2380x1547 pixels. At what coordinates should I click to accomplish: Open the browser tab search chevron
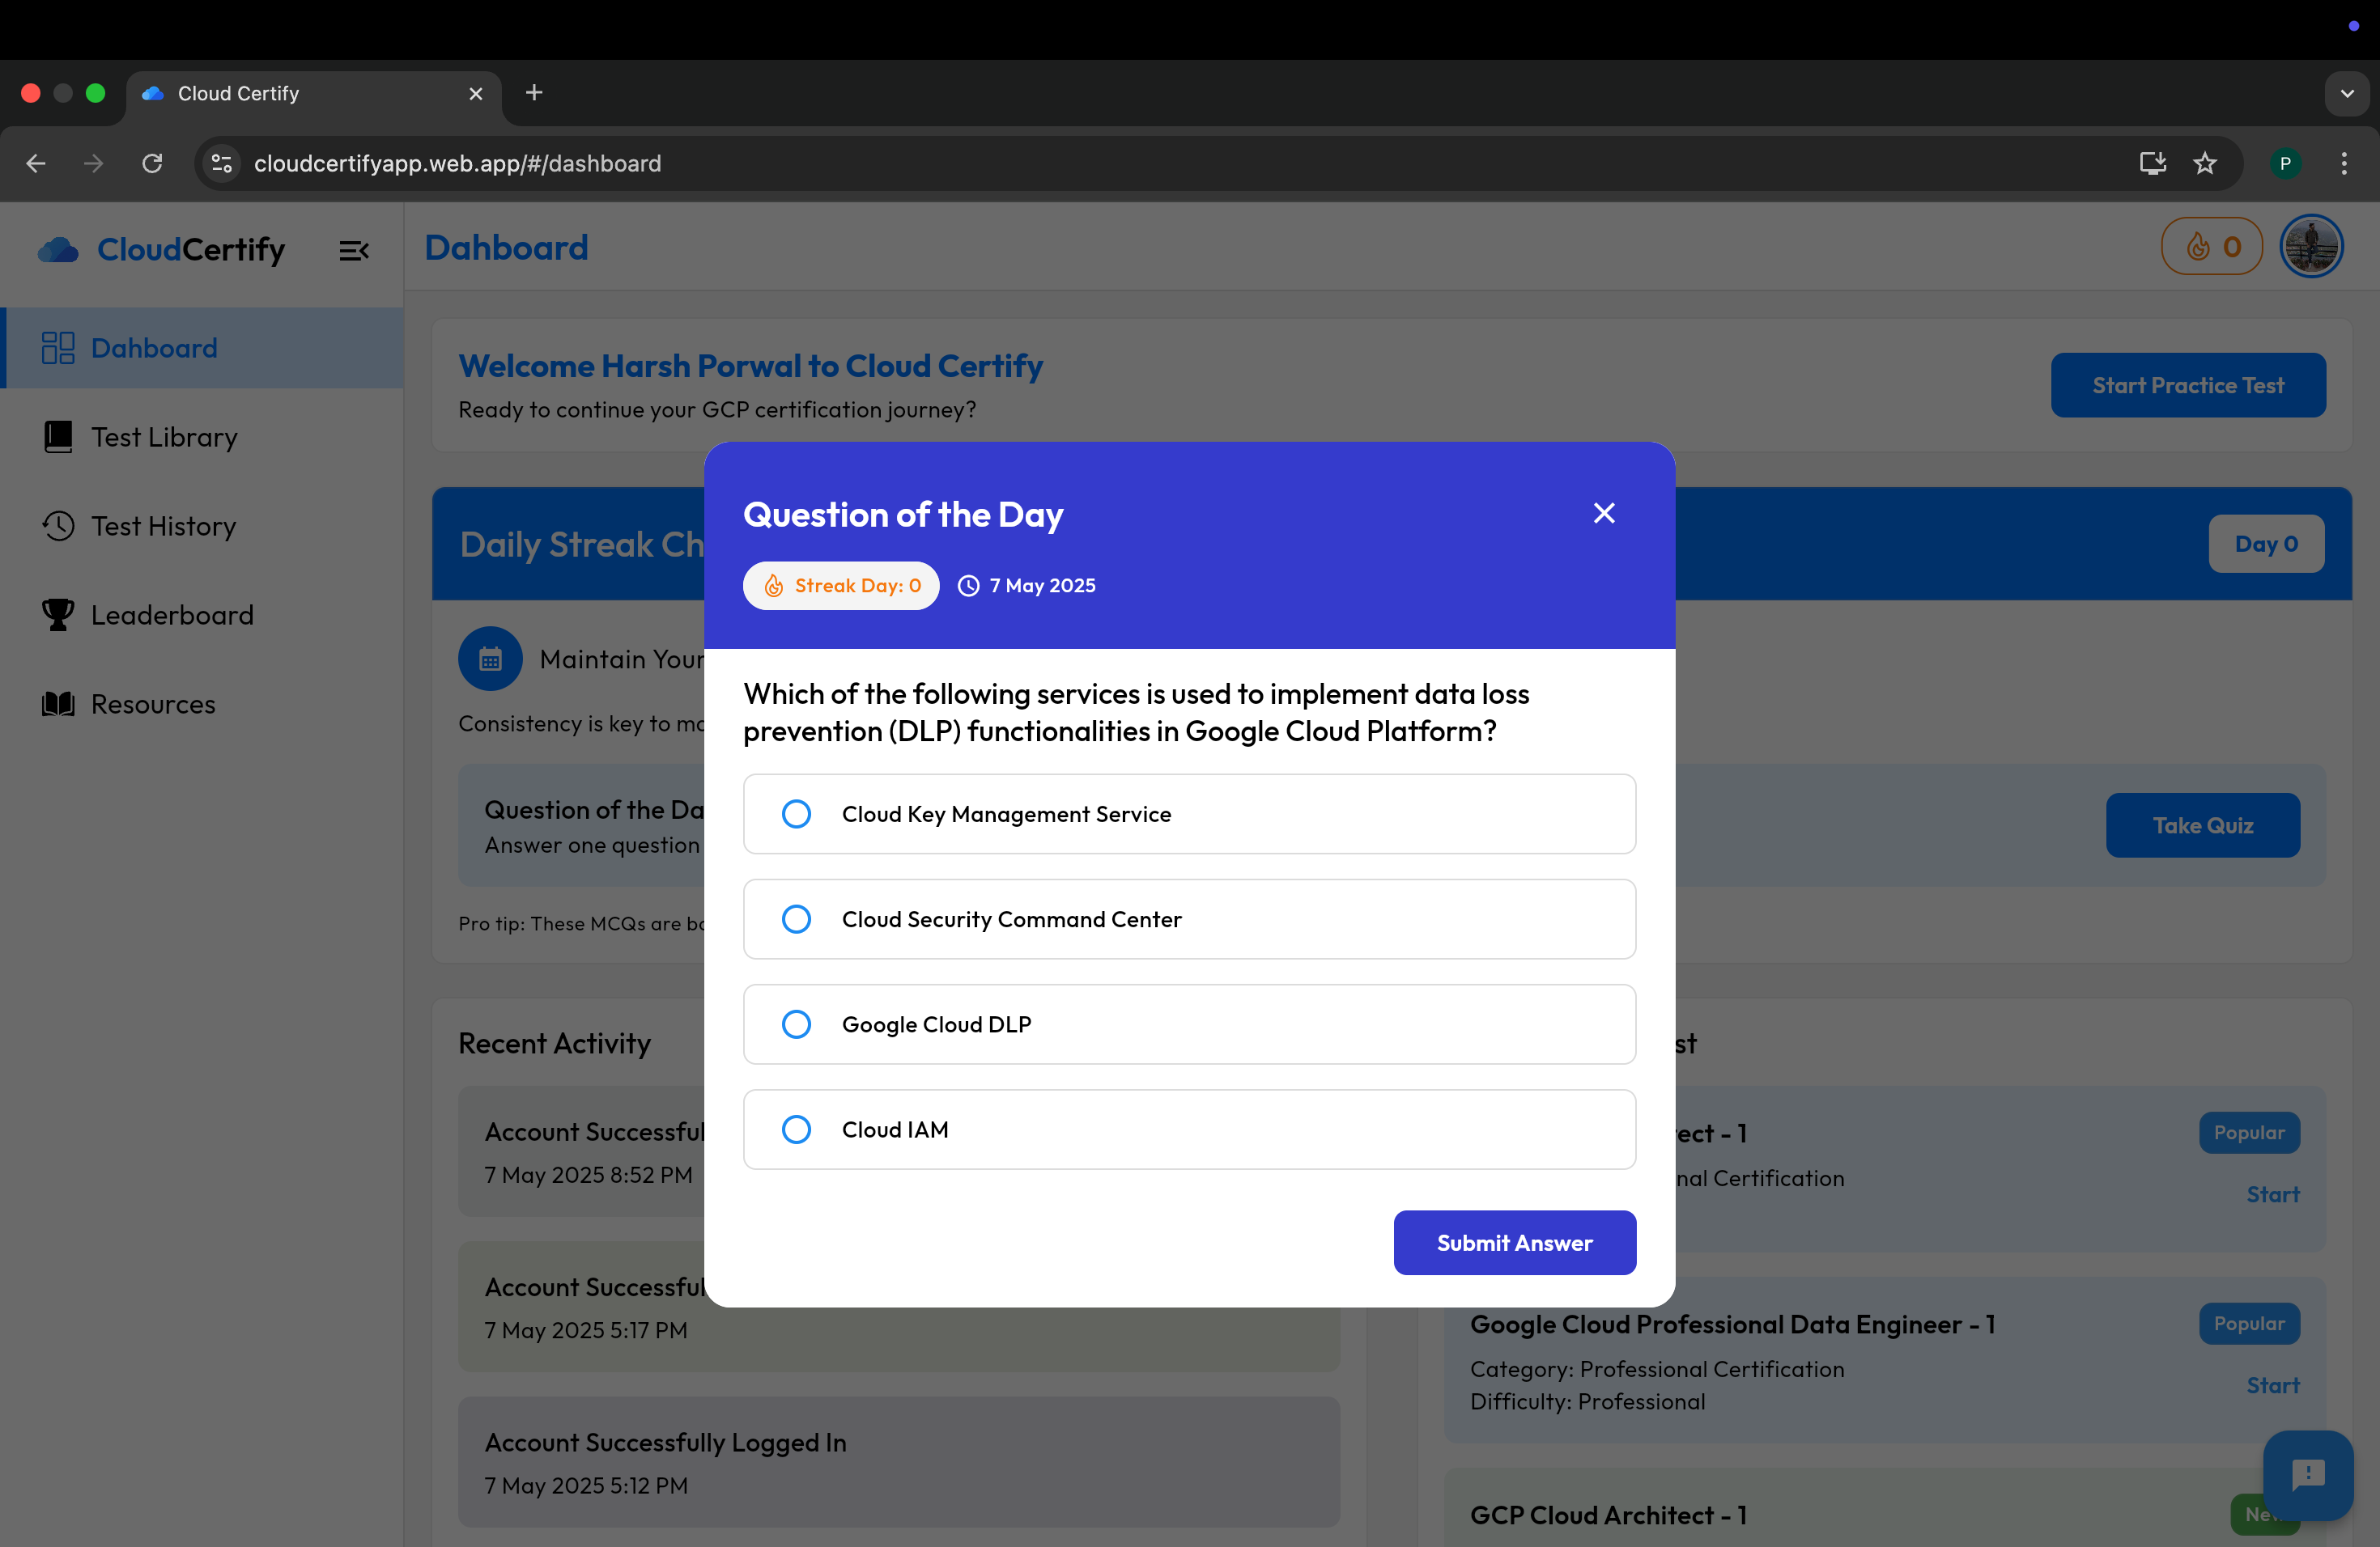pos(2347,93)
